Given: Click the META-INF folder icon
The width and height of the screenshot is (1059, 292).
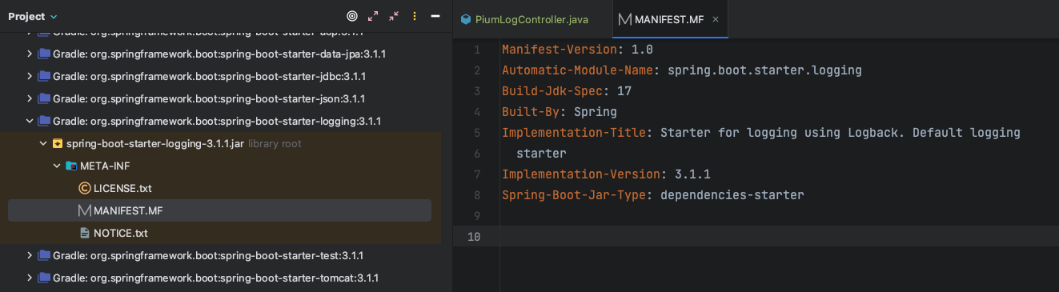Looking at the screenshot, I should click(71, 166).
